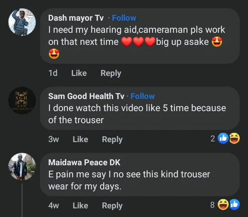
Task: View reaction count 8 on Maidawa's comment
Action: pyautogui.click(x=213, y=205)
